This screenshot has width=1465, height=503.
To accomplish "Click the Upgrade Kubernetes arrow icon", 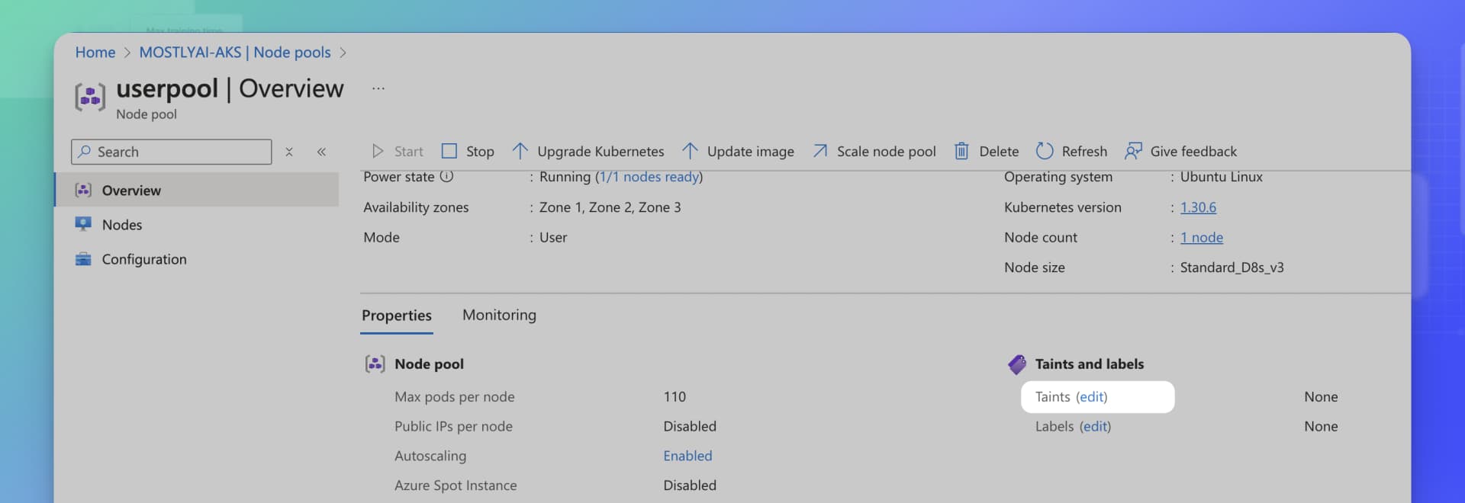I will 520,151.
